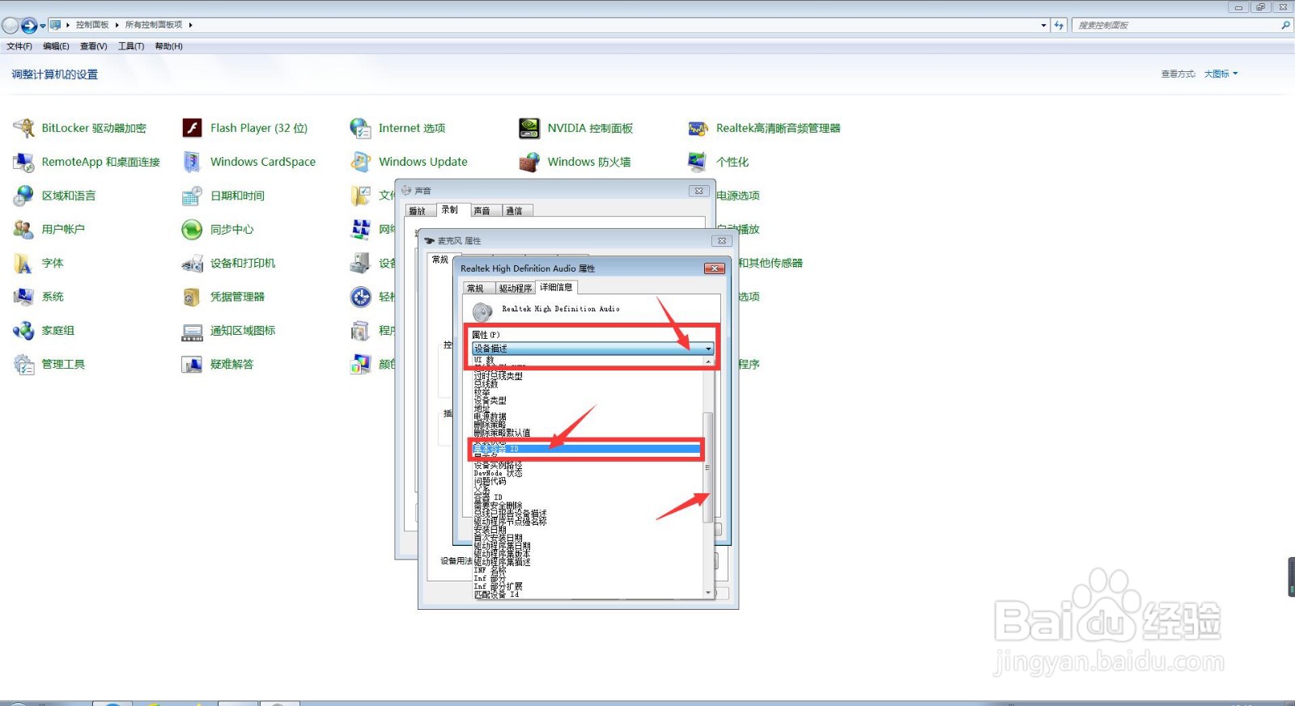
Task: Open the Flash Player (32 位) icon
Action: [192, 128]
